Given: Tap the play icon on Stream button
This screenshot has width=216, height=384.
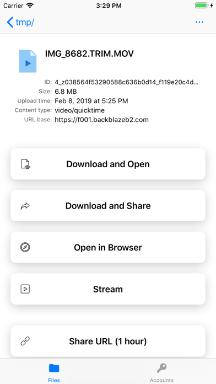Looking at the screenshot, I should point(25,289).
